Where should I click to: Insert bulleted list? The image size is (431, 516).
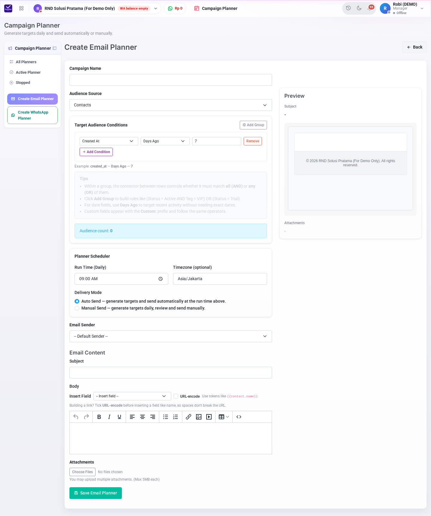point(166,417)
